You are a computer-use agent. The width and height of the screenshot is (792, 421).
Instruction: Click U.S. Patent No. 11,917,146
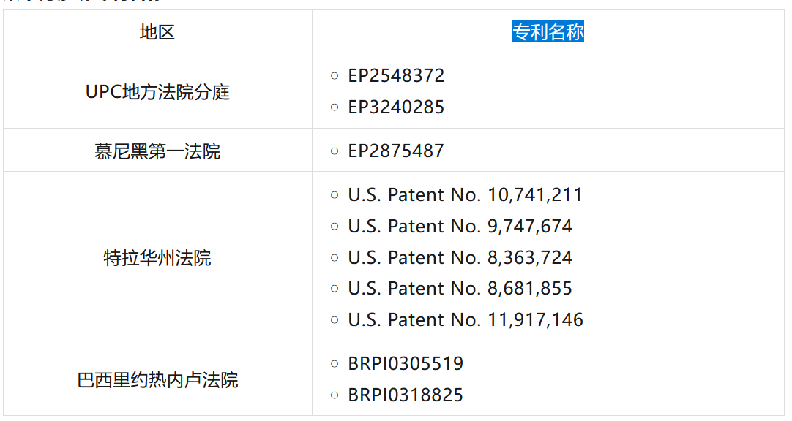coord(465,320)
